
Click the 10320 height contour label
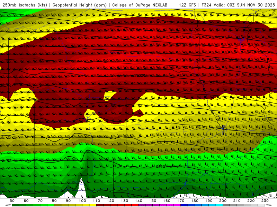click(x=140, y=75)
